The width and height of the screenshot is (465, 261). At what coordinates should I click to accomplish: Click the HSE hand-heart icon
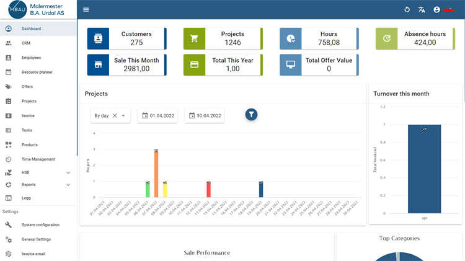pyautogui.click(x=9, y=172)
